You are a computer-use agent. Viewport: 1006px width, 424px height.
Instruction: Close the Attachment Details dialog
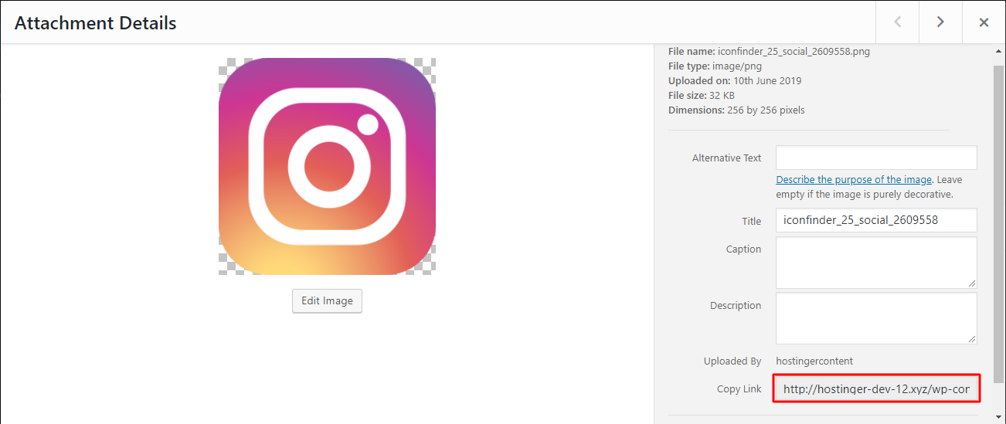click(984, 22)
